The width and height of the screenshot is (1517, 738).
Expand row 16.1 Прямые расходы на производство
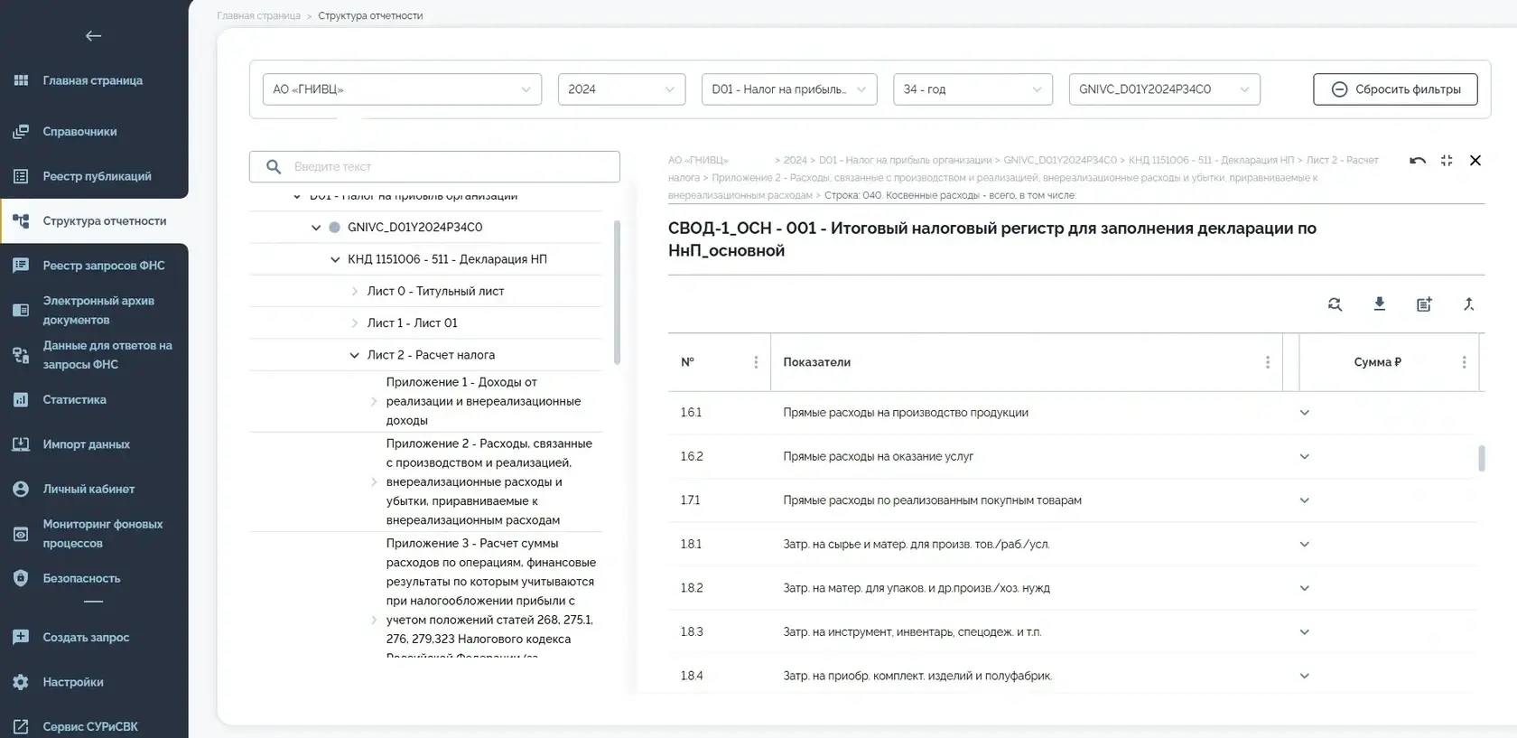1304,413
